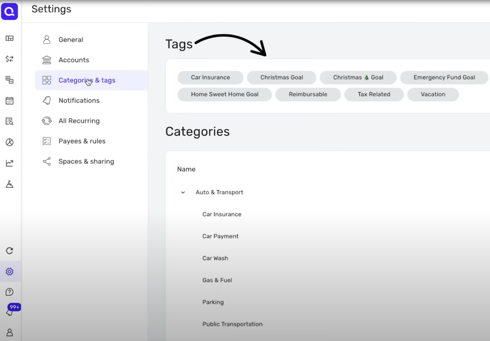Open Spaces & sharing settings
490x341 pixels.
86,161
